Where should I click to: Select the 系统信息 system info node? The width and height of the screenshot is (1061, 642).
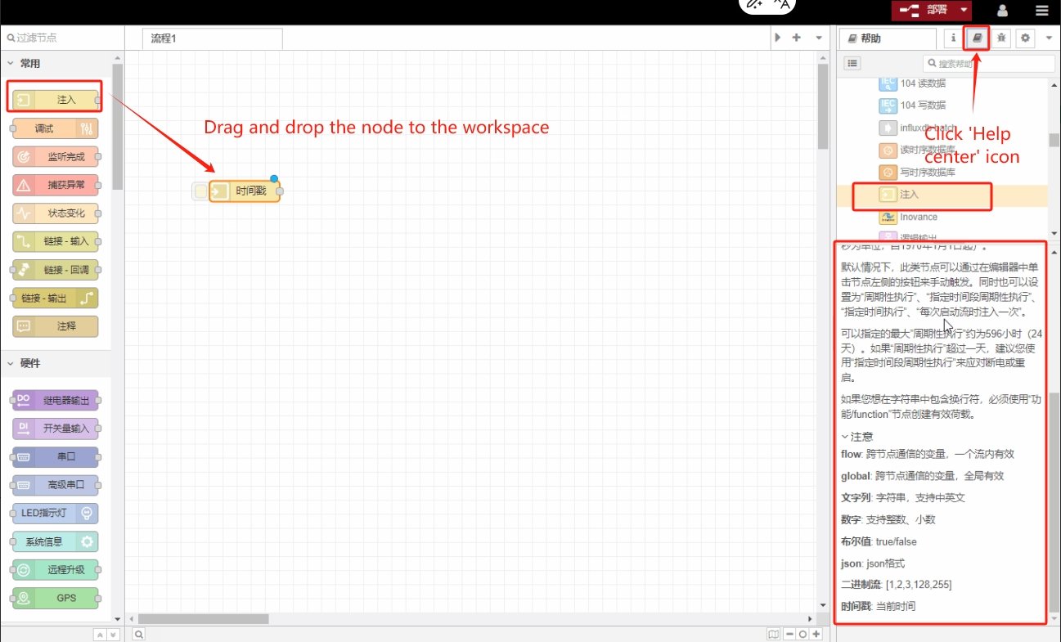click(x=56, y=541)
